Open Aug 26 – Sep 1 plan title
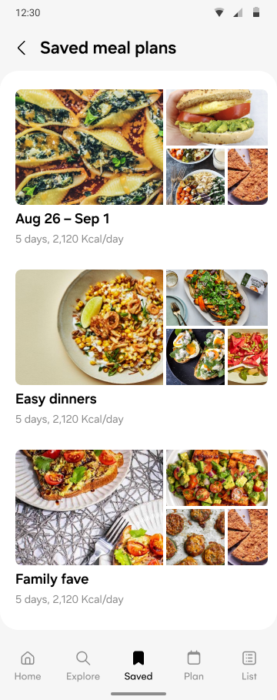 click(x=62, y=219)
